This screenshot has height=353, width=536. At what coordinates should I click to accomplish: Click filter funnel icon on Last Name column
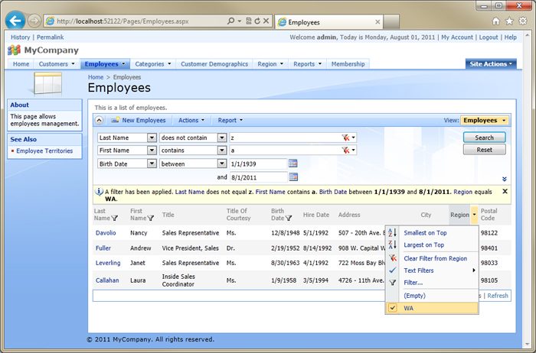pyautogui.click(x=115, y=219)
